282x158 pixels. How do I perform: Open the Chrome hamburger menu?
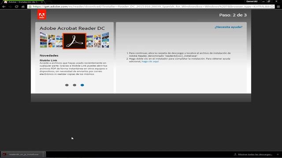pyautogui.click(x=278, y=7)
